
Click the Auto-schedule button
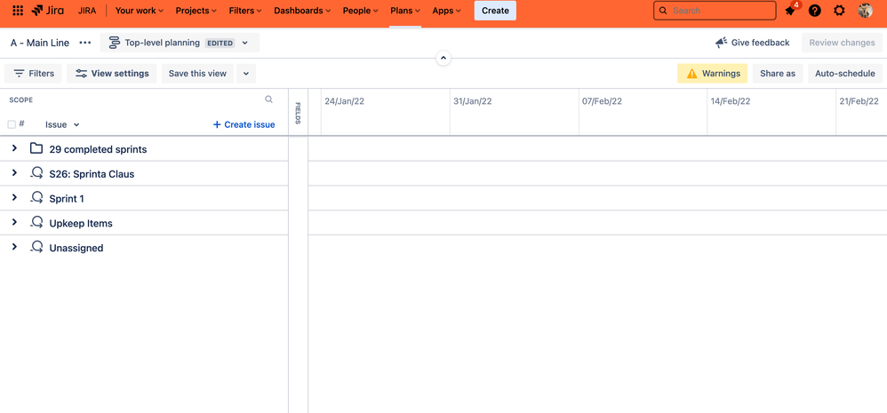pyautogui.click(x=844, y=74)
